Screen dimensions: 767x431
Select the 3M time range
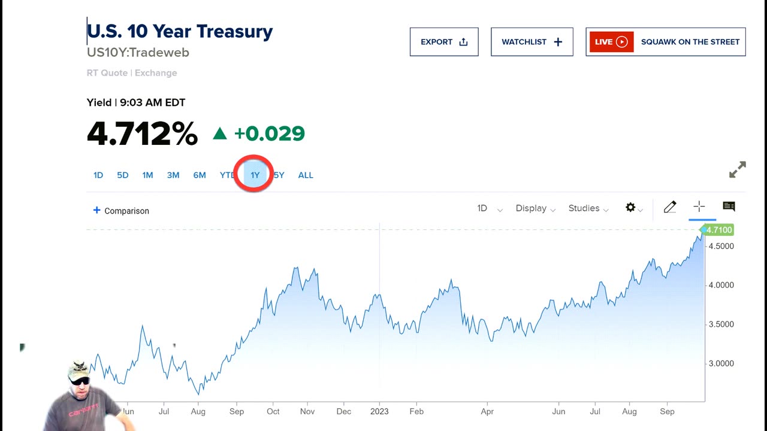(173, 175)
